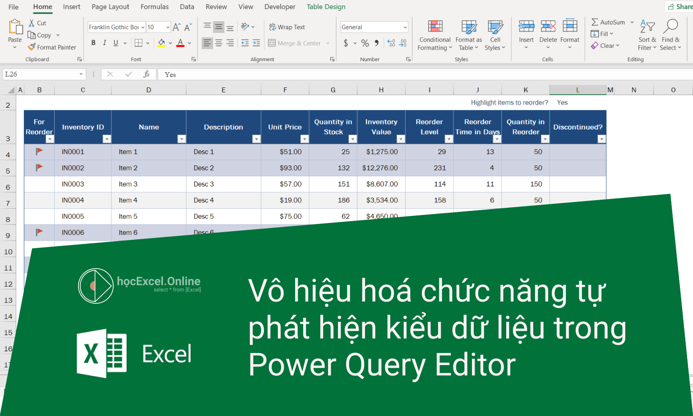
Task: Open Sort & Filter
Action: tap(647, 35)
